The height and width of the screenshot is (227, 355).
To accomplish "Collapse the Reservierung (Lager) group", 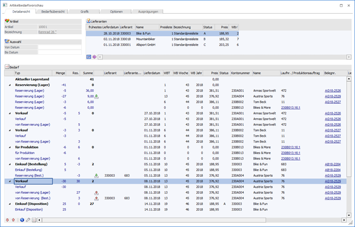I will 10,85.
